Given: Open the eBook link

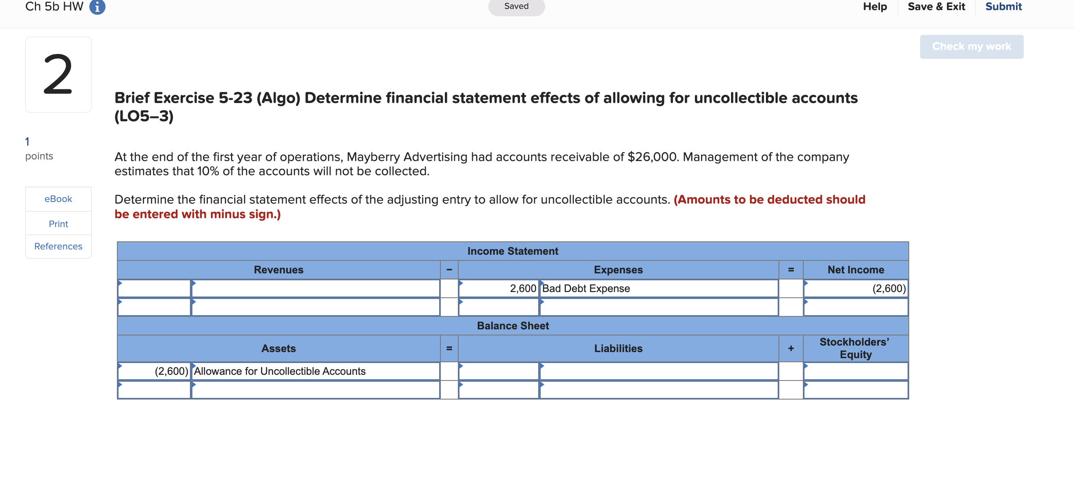Looking at the screenshot, I should pyautogui.click(x=58, y=199).
